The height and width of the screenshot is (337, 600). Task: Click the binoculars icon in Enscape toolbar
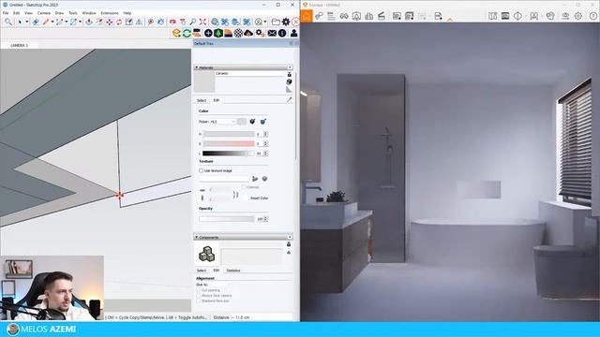click(x=344, y=16)
